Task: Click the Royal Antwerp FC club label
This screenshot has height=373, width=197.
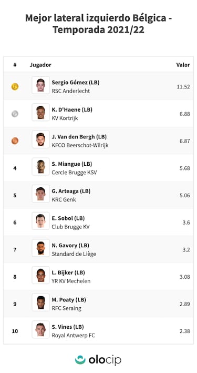Action: coord(73,336)
